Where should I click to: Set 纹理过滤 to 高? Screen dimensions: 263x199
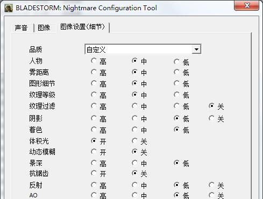coord(94,106)
